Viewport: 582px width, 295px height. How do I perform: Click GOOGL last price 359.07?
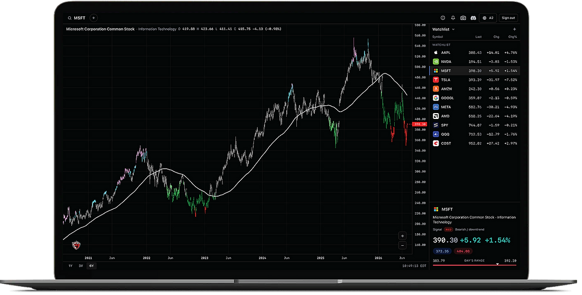coord(475,98)
